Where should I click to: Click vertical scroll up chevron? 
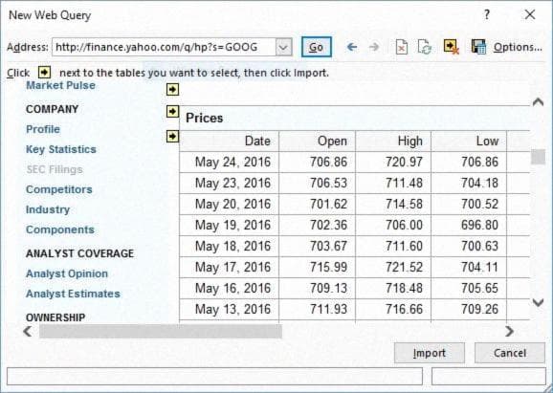click(538, 102)
